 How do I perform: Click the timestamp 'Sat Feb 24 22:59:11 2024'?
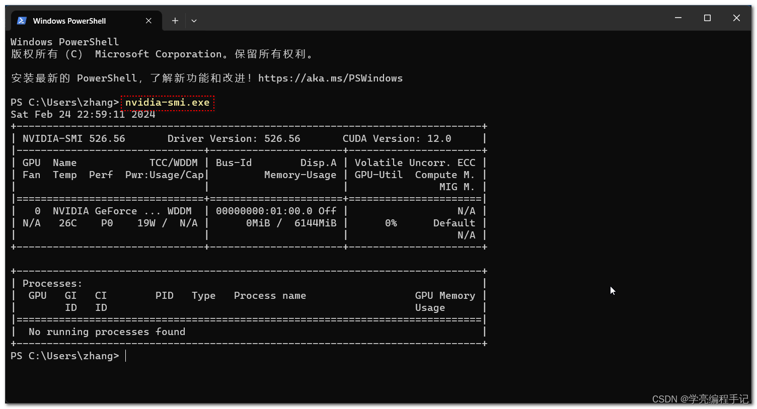83,114
